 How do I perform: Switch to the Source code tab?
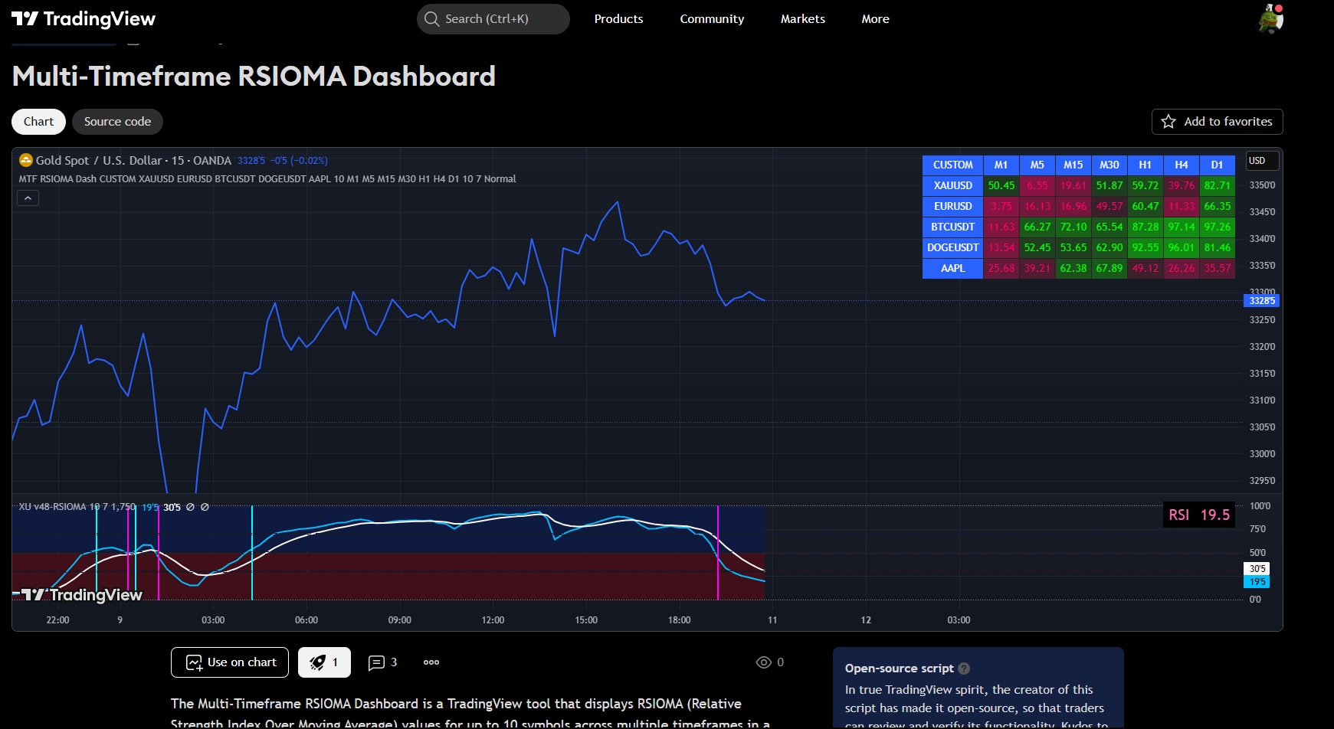point(117,122)
